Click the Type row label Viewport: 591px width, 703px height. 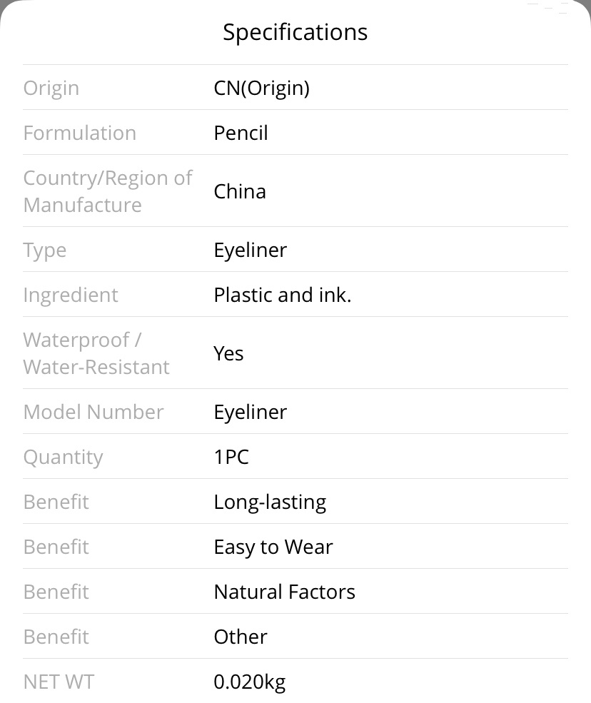pos(45,251)
